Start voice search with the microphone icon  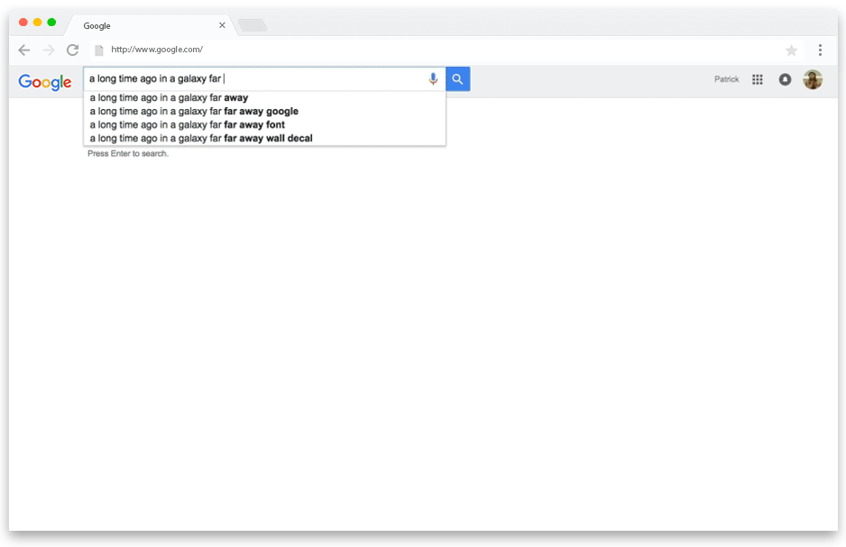[433, 79]
